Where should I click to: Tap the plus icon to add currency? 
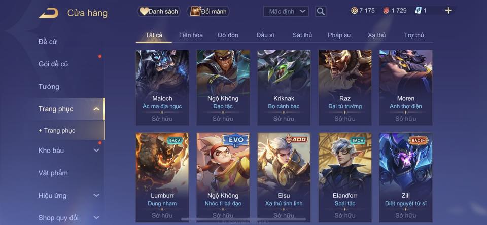pyautogui.click(x=448, y=11)
